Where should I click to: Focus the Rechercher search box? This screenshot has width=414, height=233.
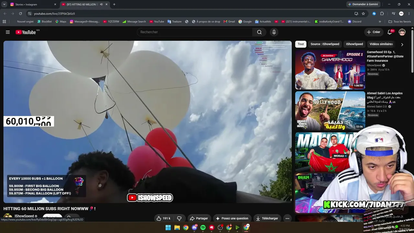coord(195,32)
